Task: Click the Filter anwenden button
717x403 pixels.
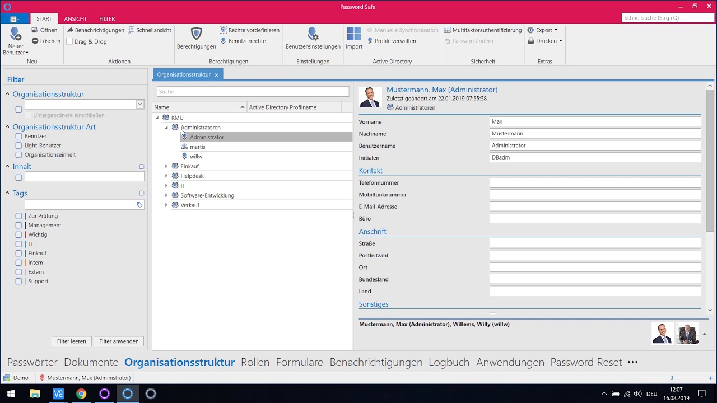Action: pos(119,341)
